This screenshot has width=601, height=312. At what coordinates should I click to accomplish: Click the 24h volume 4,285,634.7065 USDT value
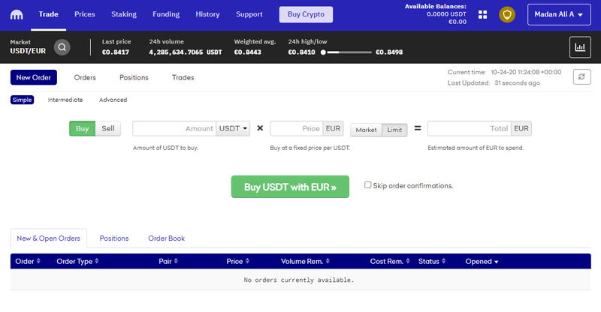[186, 52]
